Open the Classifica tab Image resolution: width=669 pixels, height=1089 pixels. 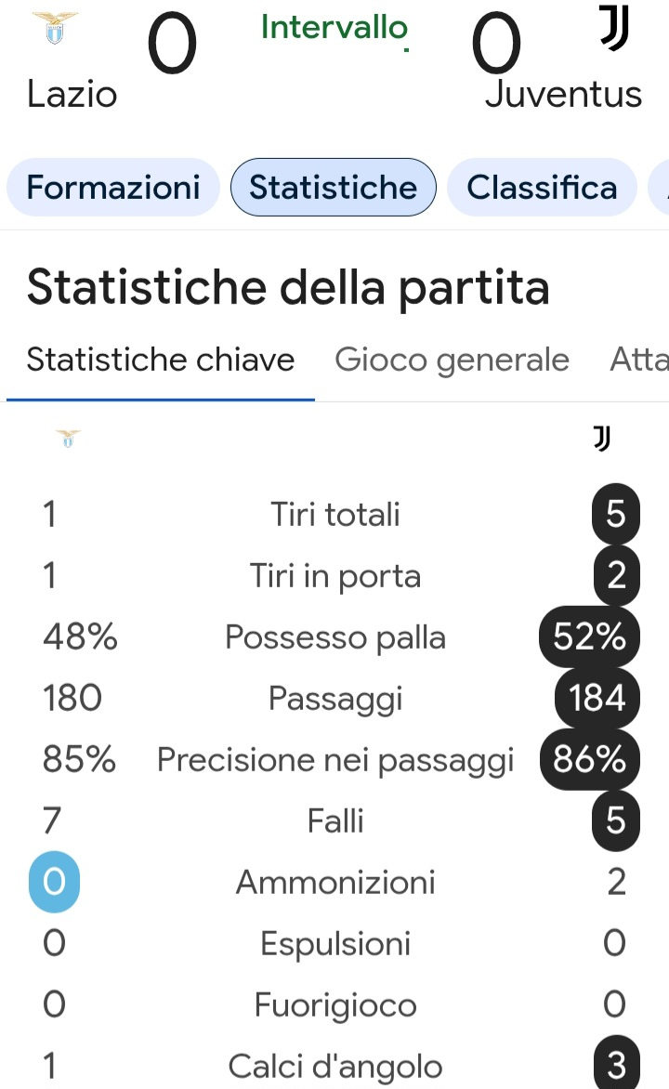(x=542, y=188)
